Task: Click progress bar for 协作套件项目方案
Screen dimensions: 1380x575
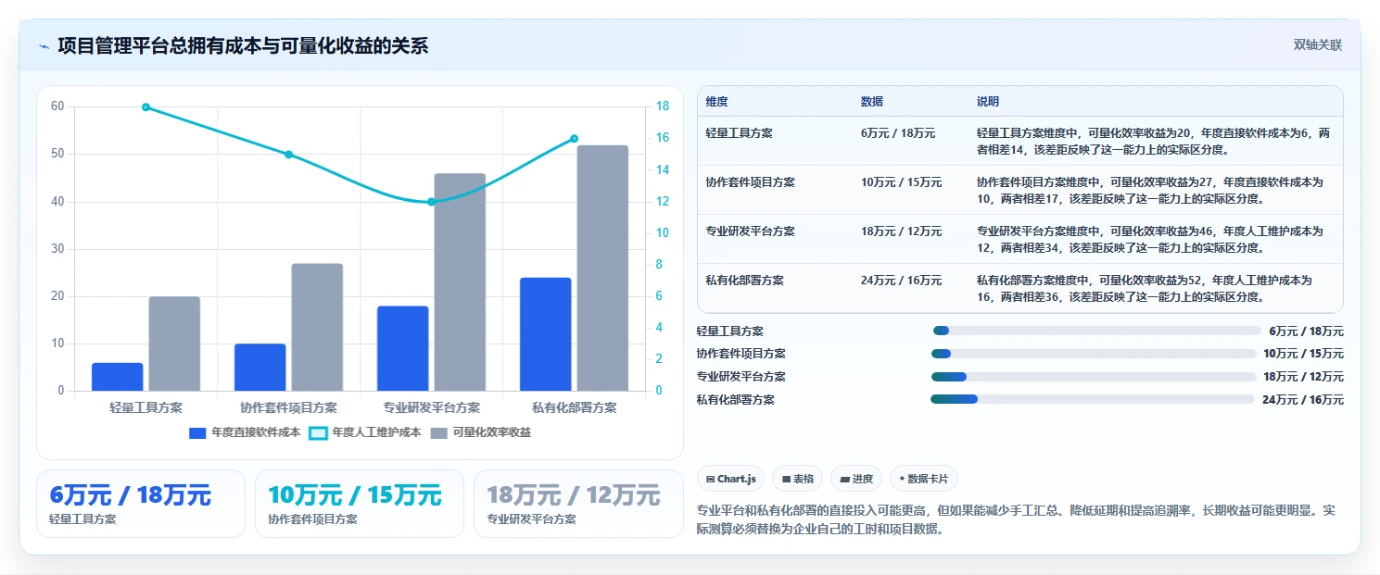Action: coord(1095,354)
